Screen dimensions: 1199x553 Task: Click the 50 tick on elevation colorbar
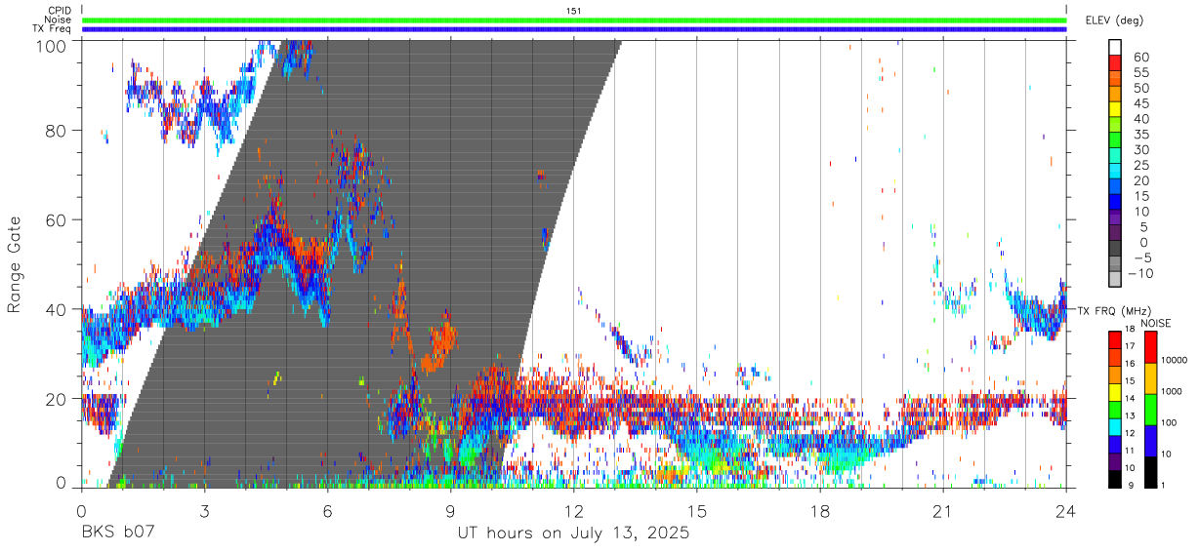1139,88
